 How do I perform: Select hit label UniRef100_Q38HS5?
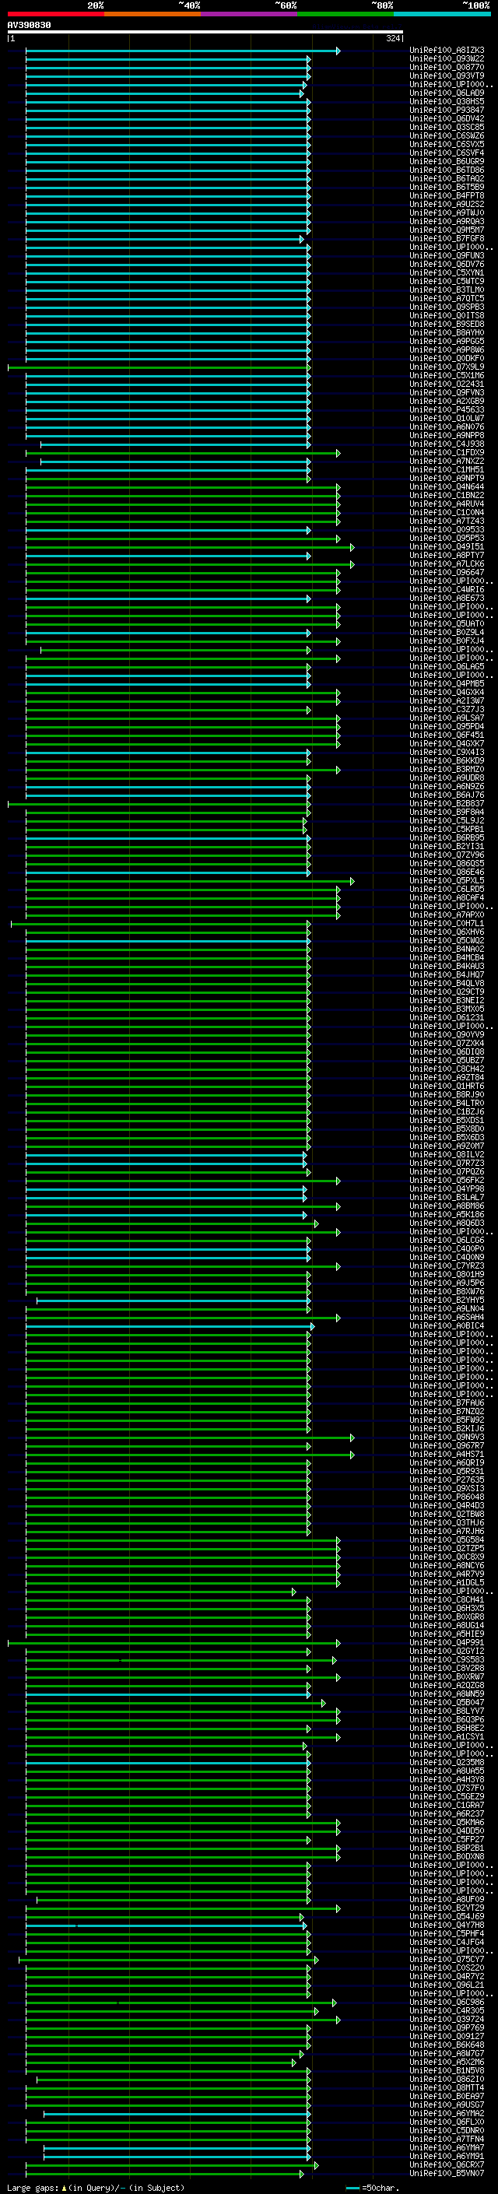click(447, 101)
